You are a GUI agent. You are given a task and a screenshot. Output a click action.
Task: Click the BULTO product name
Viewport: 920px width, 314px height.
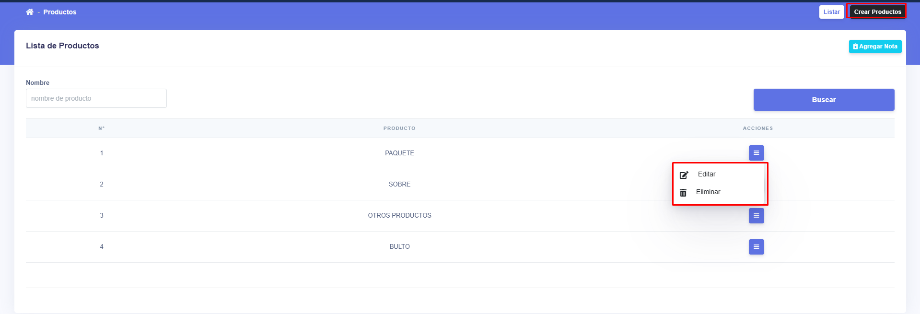tap(399, 247)
